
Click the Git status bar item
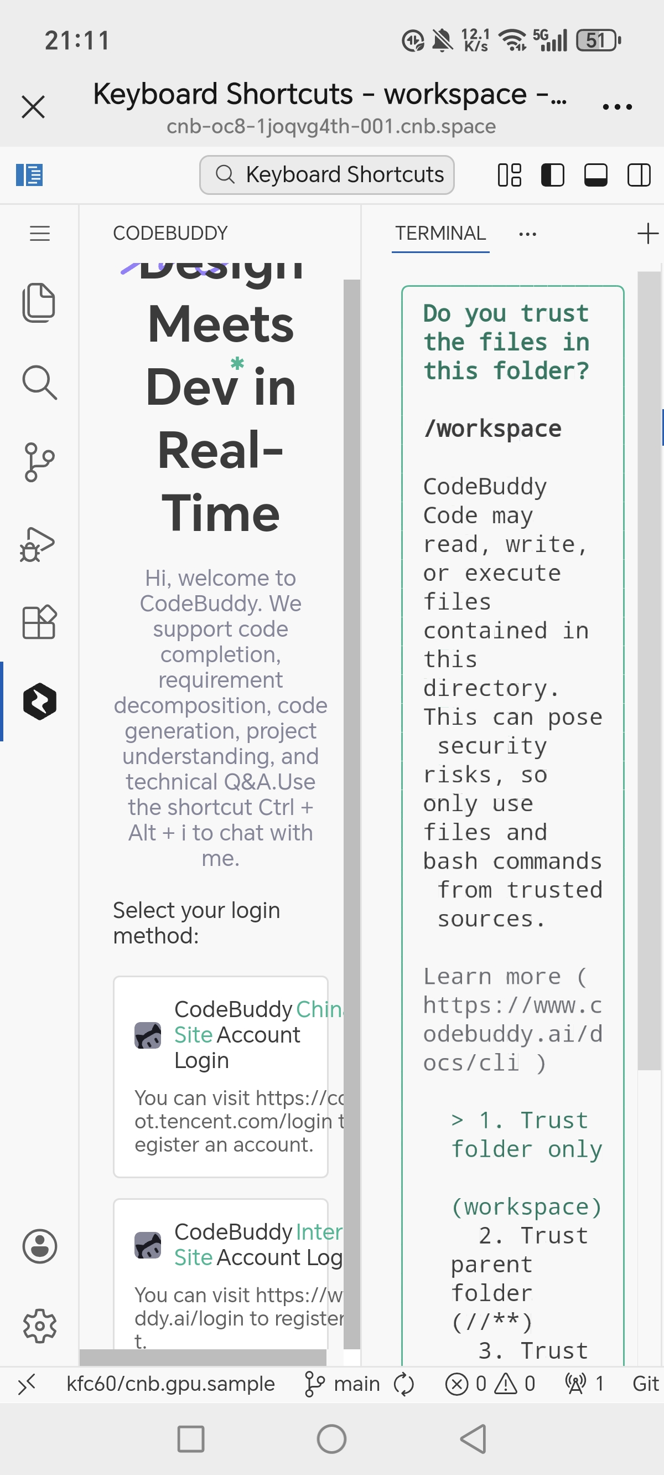tap(646, 1385)
